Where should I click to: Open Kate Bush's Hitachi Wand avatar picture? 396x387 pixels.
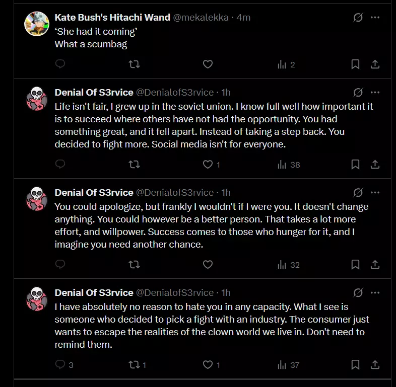pos(37,24)
